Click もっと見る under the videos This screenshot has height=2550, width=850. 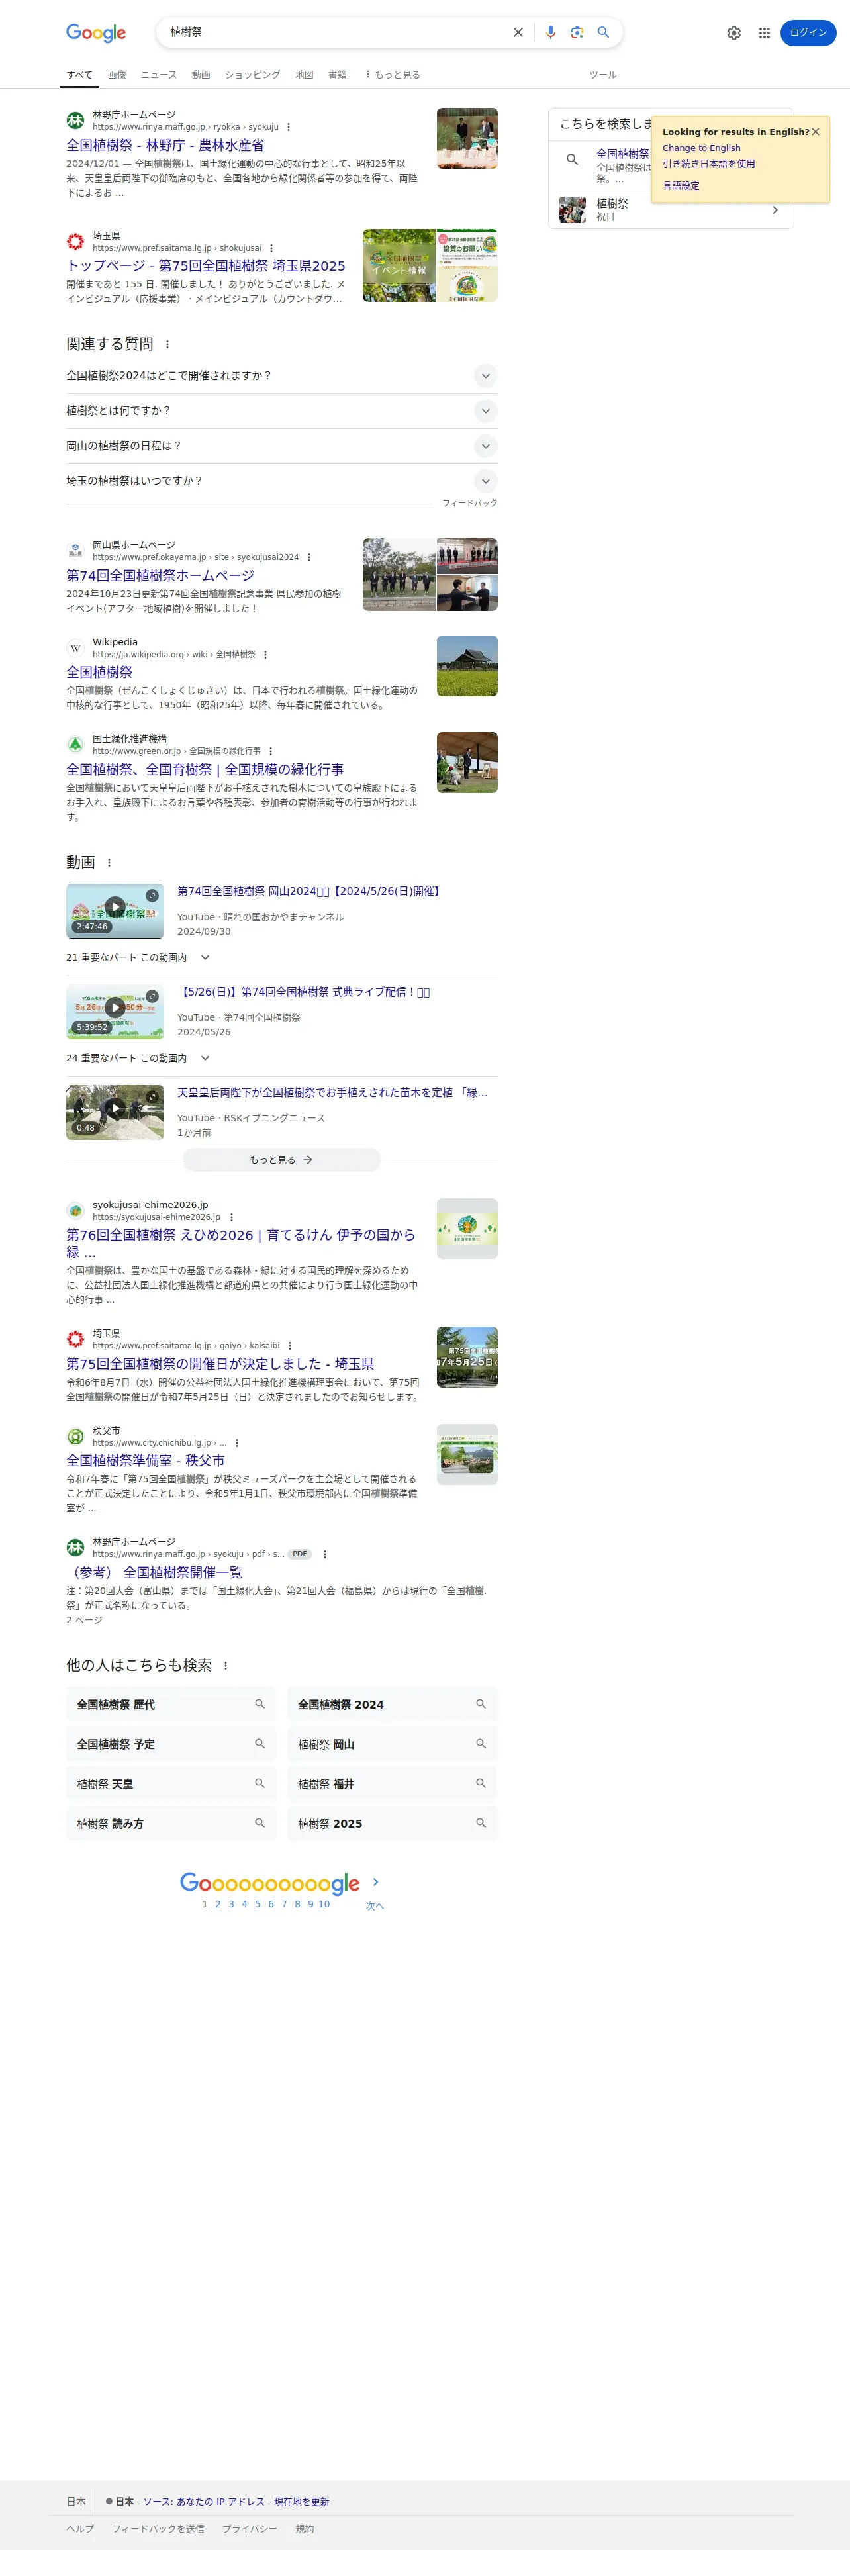tap(282, 1160)
